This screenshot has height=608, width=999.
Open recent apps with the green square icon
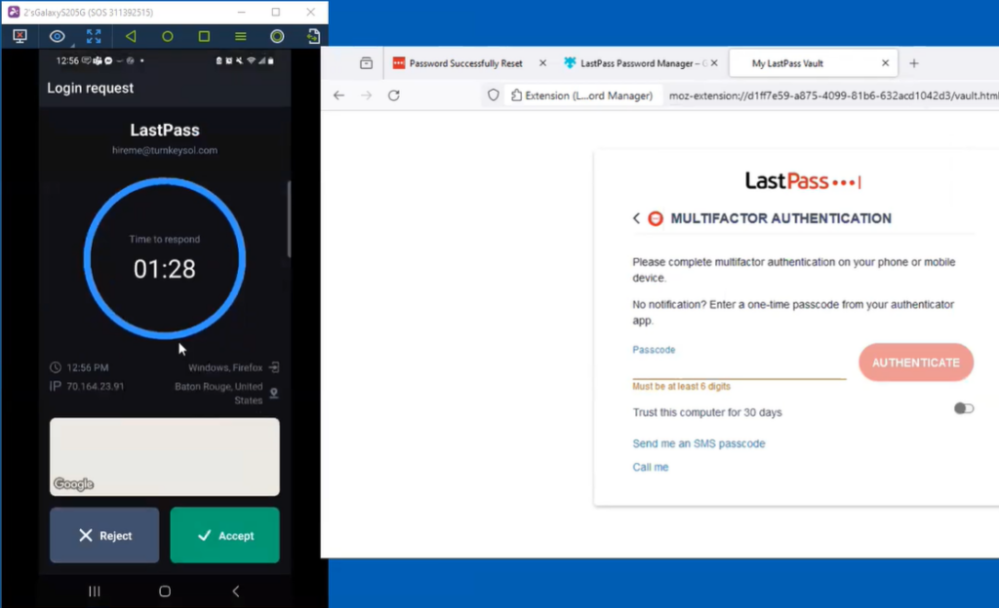202,36
